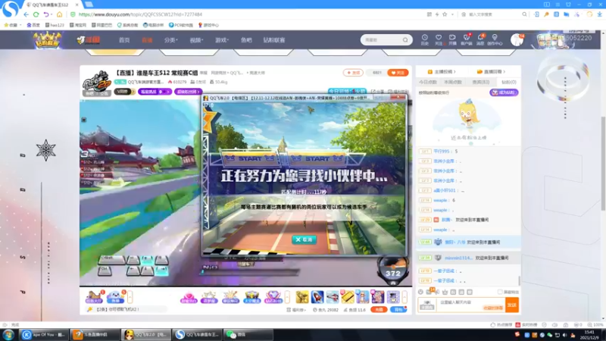606x341 pixels.
Task: Switch to 钻粉(0) tab
Action: point(508,82)
